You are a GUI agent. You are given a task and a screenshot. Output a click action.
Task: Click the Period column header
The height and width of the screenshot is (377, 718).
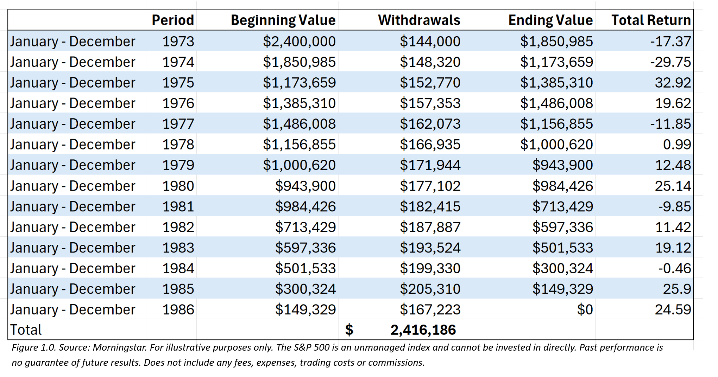[172, 20]
